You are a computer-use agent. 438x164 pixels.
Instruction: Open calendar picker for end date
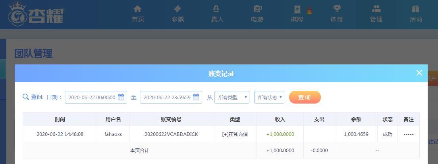coord(196,97)
